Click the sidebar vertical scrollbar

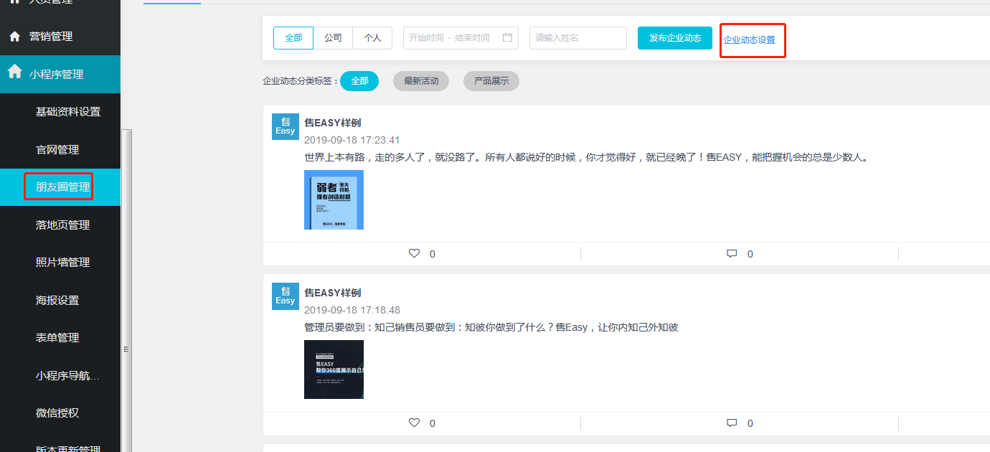127,291
